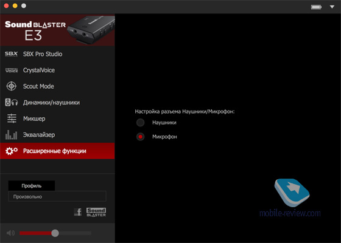Open the Sound Blaster logo link
Screen dimensions: 341x243
coord(96,212)
